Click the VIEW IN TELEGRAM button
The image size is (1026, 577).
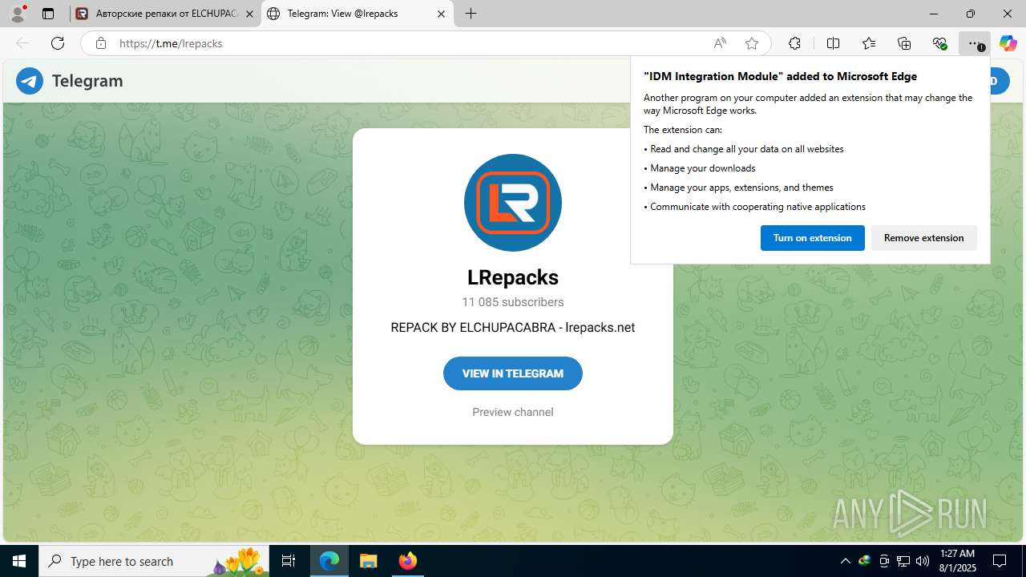tap(513, 373)
